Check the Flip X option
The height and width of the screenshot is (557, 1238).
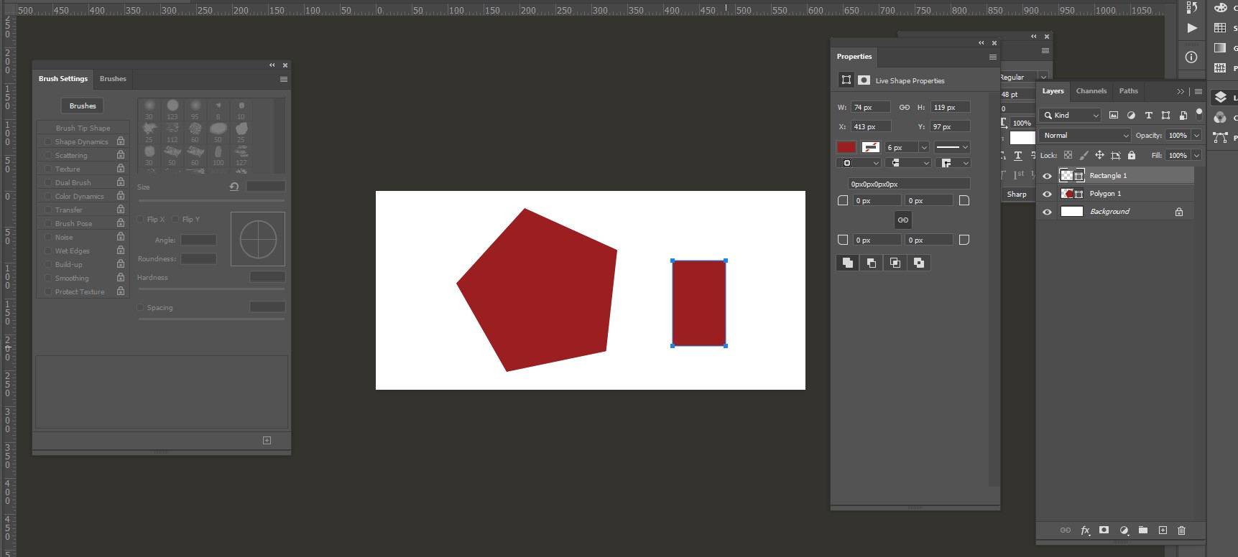[141, 220]
